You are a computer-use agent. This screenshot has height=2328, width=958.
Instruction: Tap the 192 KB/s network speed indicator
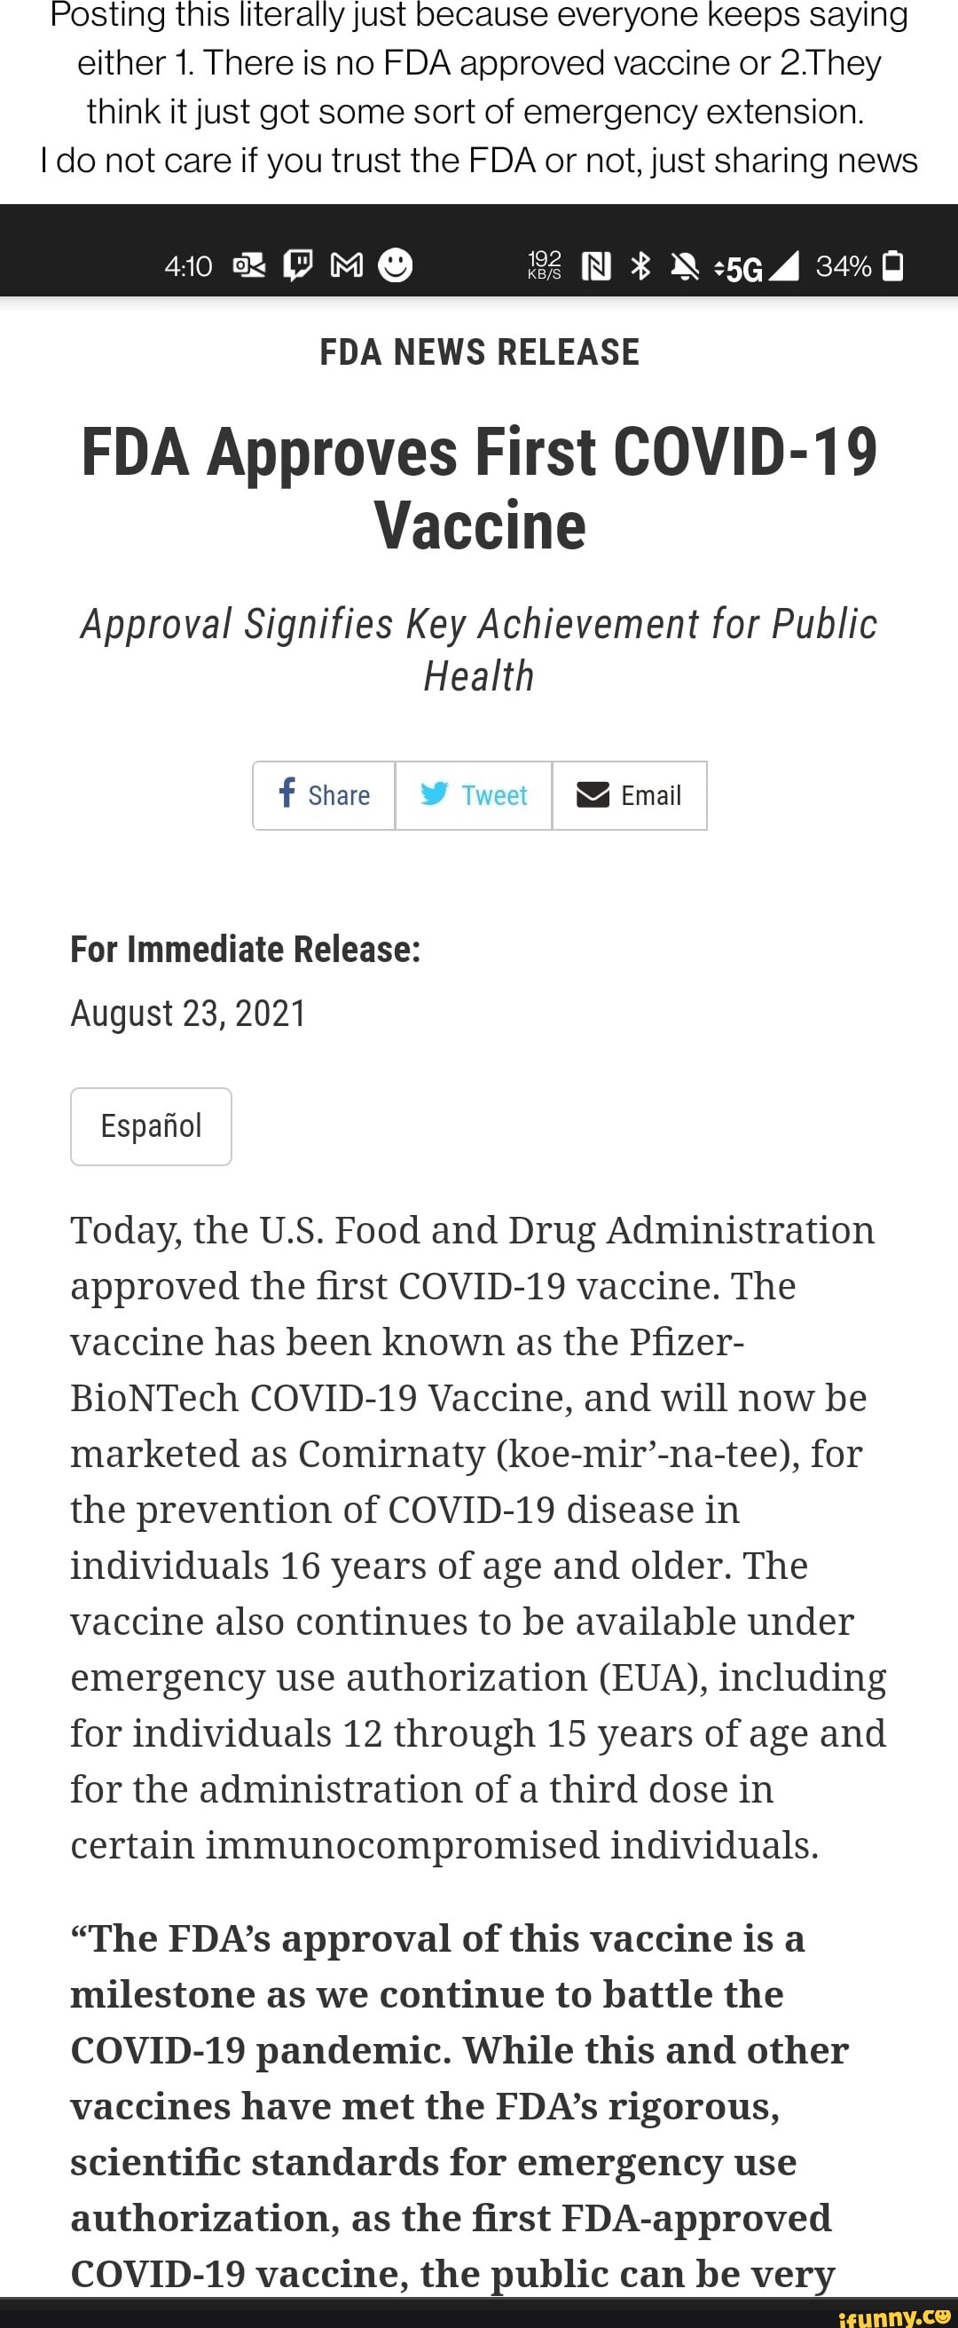(x=544, y=264)
